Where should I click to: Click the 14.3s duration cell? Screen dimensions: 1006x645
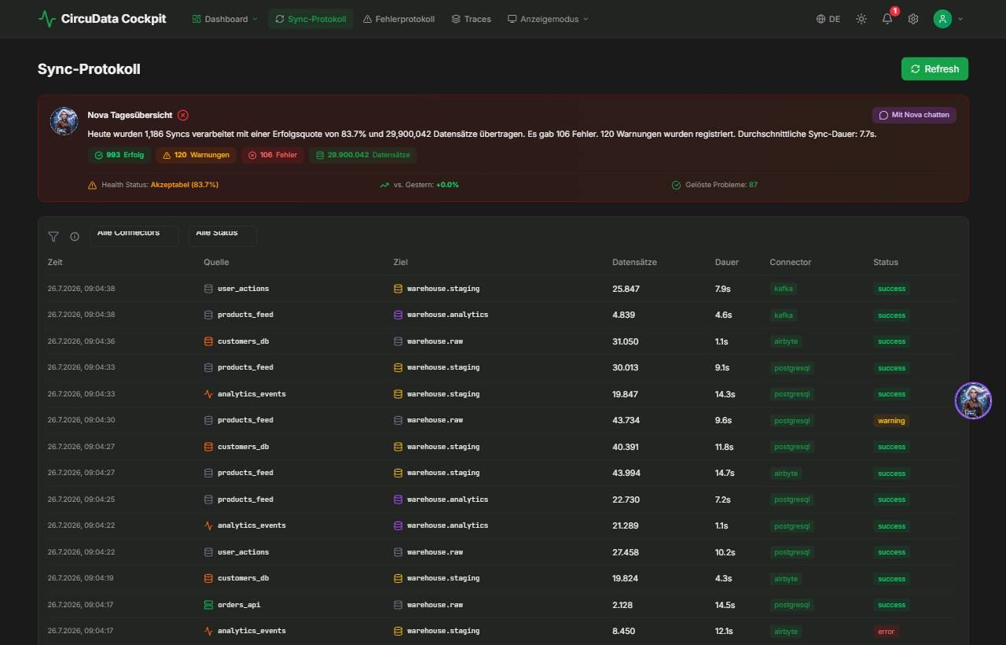click(x=725, y=394)
